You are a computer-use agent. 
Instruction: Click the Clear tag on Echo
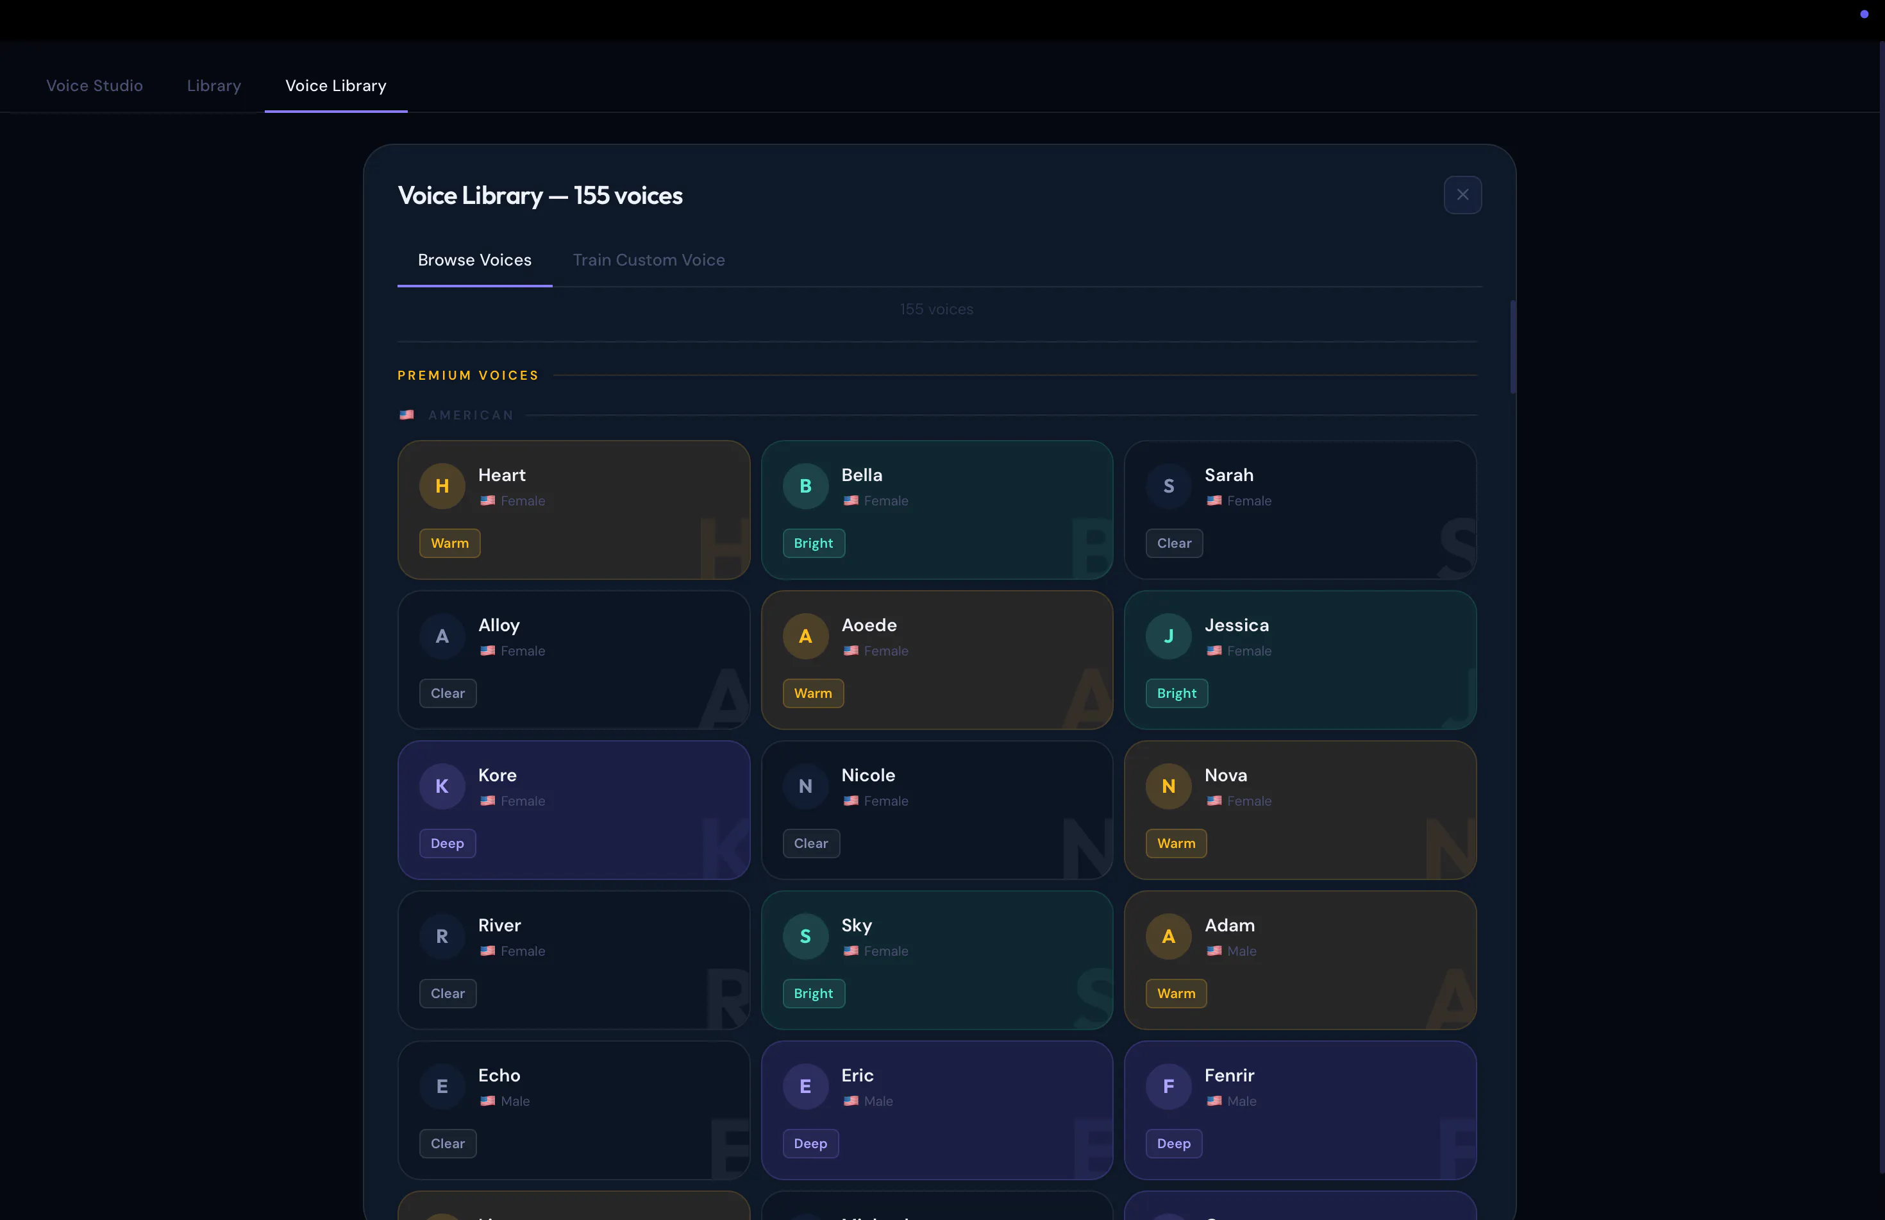448,1144
